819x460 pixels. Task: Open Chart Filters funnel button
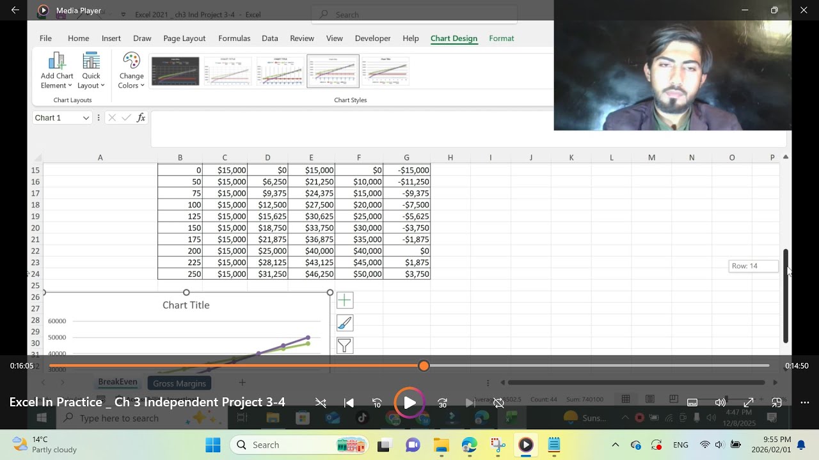(344, 346)
